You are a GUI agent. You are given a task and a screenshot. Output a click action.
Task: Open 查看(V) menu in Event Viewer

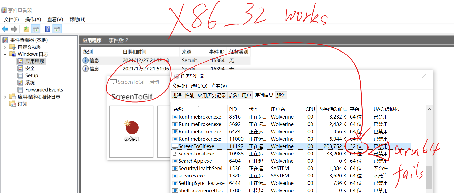click(55, 19)
